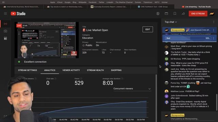Image resolution: width=218 pixels, height=122 pixels.
Task: Expand the Top chat dropdown
Action: (171, 22)
